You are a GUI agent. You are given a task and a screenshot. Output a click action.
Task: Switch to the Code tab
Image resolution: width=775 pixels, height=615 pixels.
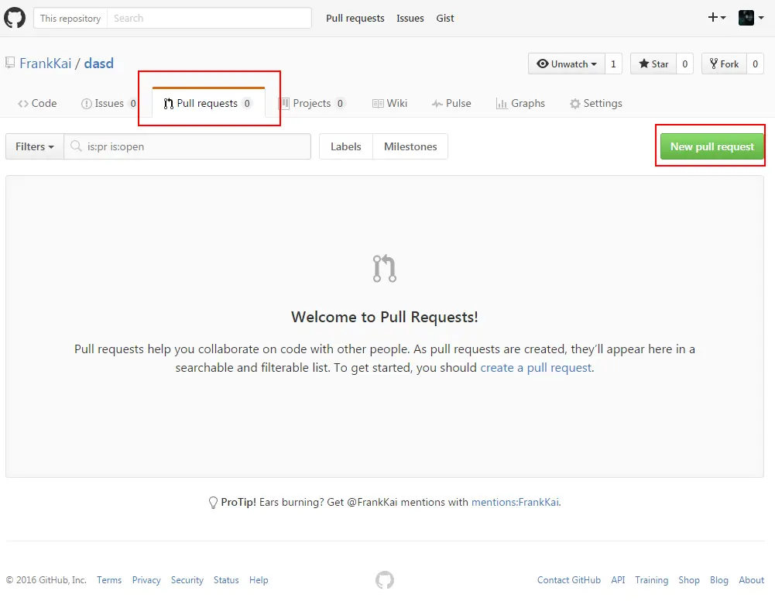[37, 103]
